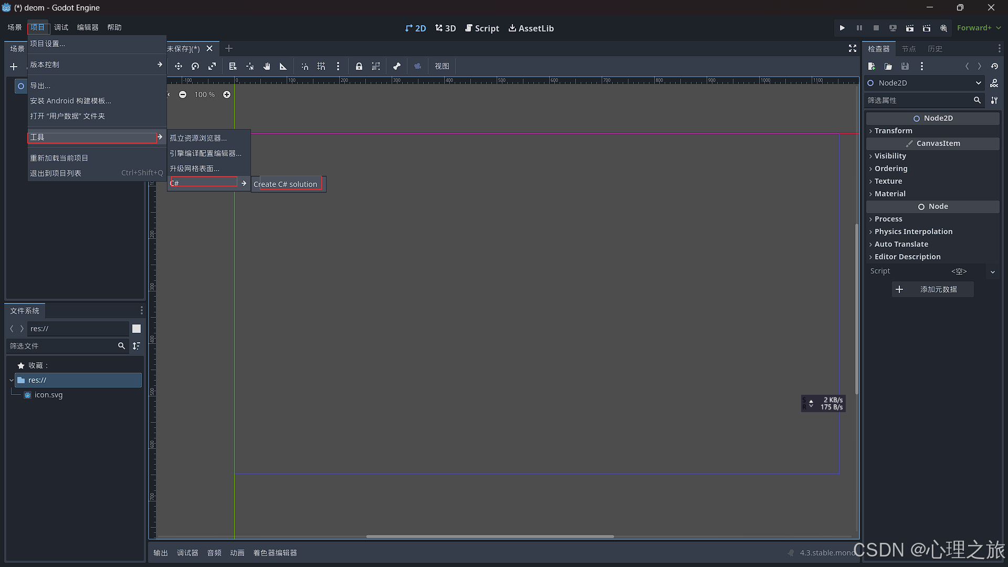The height and width of the screenshot is (567, 1008).
Task: Run the project with the Play button
Action: point(842,28)
